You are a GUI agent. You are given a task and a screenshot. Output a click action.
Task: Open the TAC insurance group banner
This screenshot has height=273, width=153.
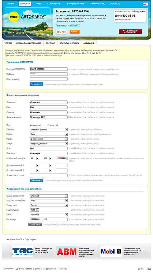[x=22, y=251]
